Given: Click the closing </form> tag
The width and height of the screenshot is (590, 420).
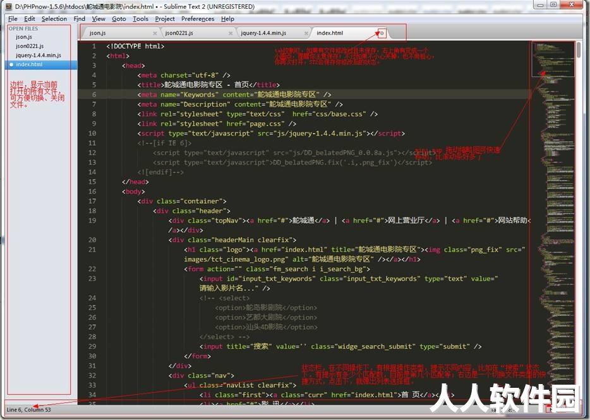Looking at the screenshot, I should [x=198, y=356].
